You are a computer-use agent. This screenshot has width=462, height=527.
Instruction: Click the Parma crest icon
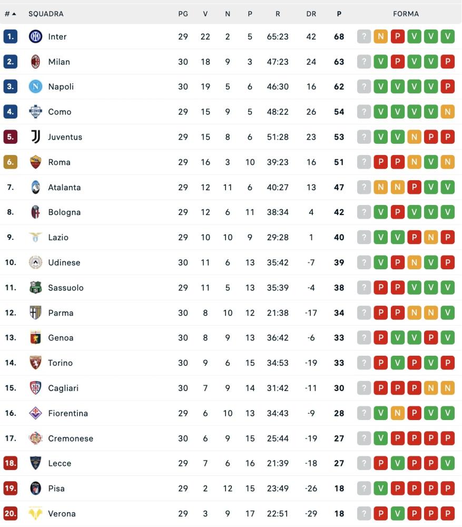click(35, 313)
